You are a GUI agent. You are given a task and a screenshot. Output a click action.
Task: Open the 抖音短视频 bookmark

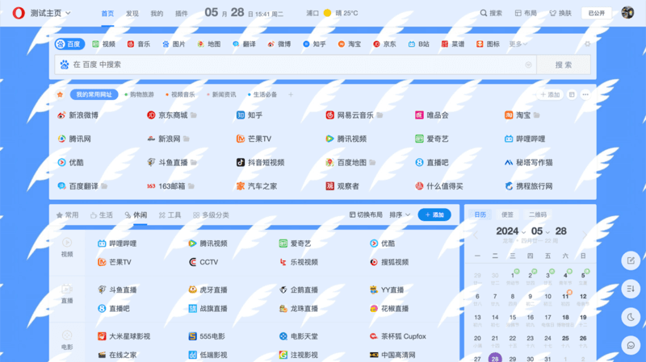point(261,163)
